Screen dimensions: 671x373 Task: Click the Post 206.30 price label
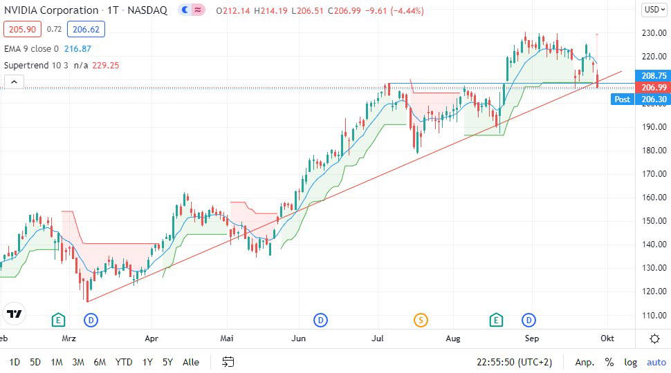pos(641,99)
